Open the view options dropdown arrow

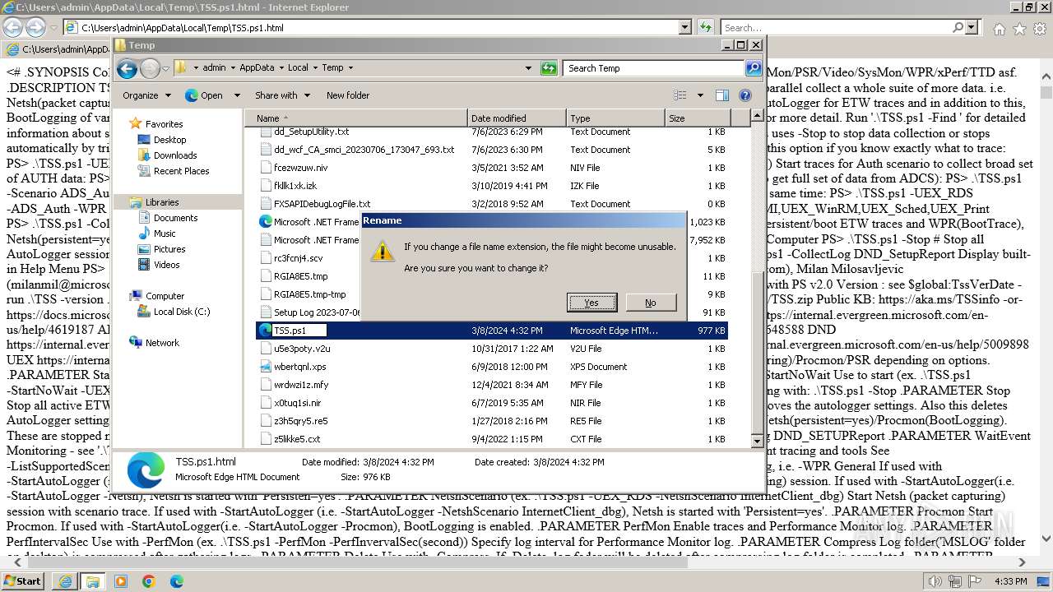tap(700, 95)
